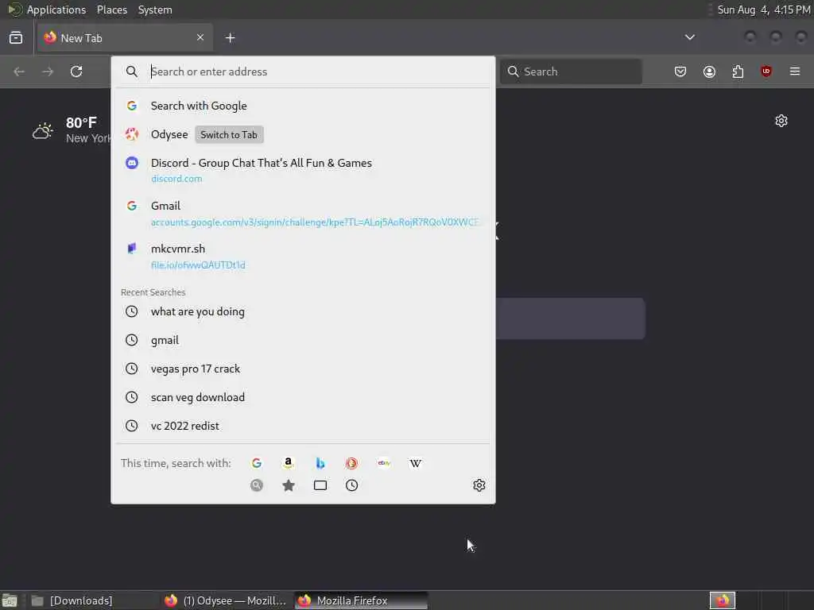Switch to Odysee Mozilla Firefox taskbar window

tap(225, 600)
